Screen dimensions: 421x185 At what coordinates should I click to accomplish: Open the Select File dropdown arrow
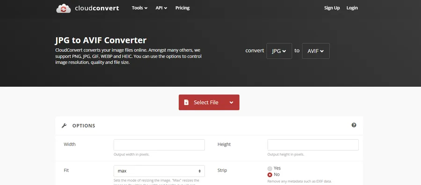click(231, 103)
